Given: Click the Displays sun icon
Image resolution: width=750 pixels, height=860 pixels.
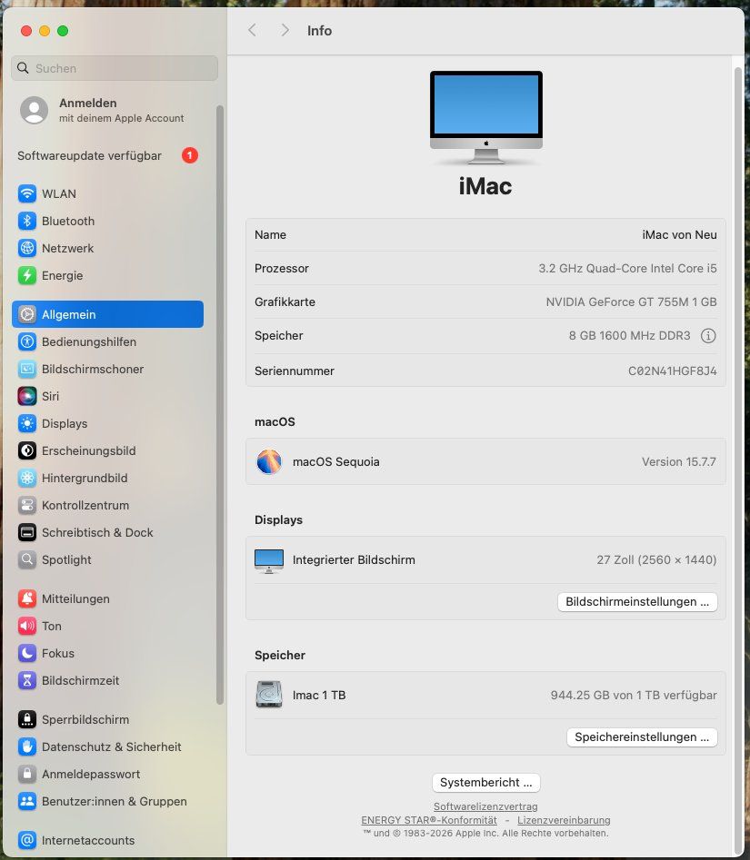Looking at the screenshot, I should (27, 423).
